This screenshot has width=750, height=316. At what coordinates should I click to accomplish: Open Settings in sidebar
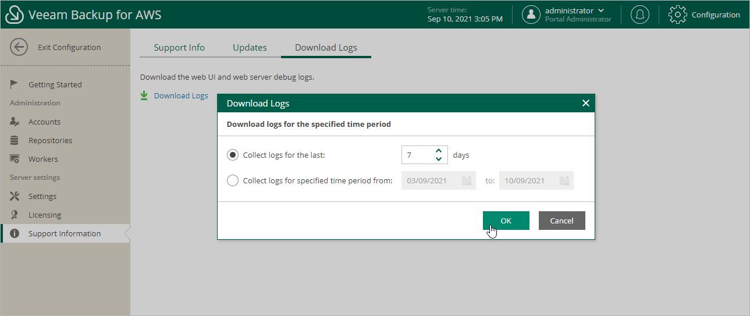[65, 196]
